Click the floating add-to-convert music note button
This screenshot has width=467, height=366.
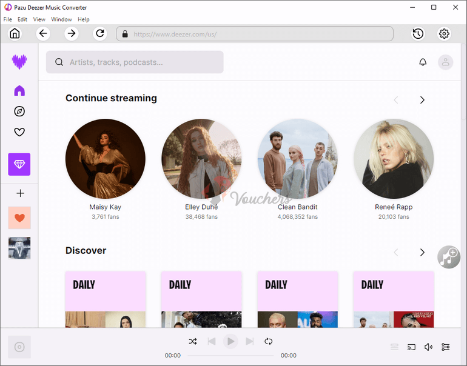coord(449,257)
